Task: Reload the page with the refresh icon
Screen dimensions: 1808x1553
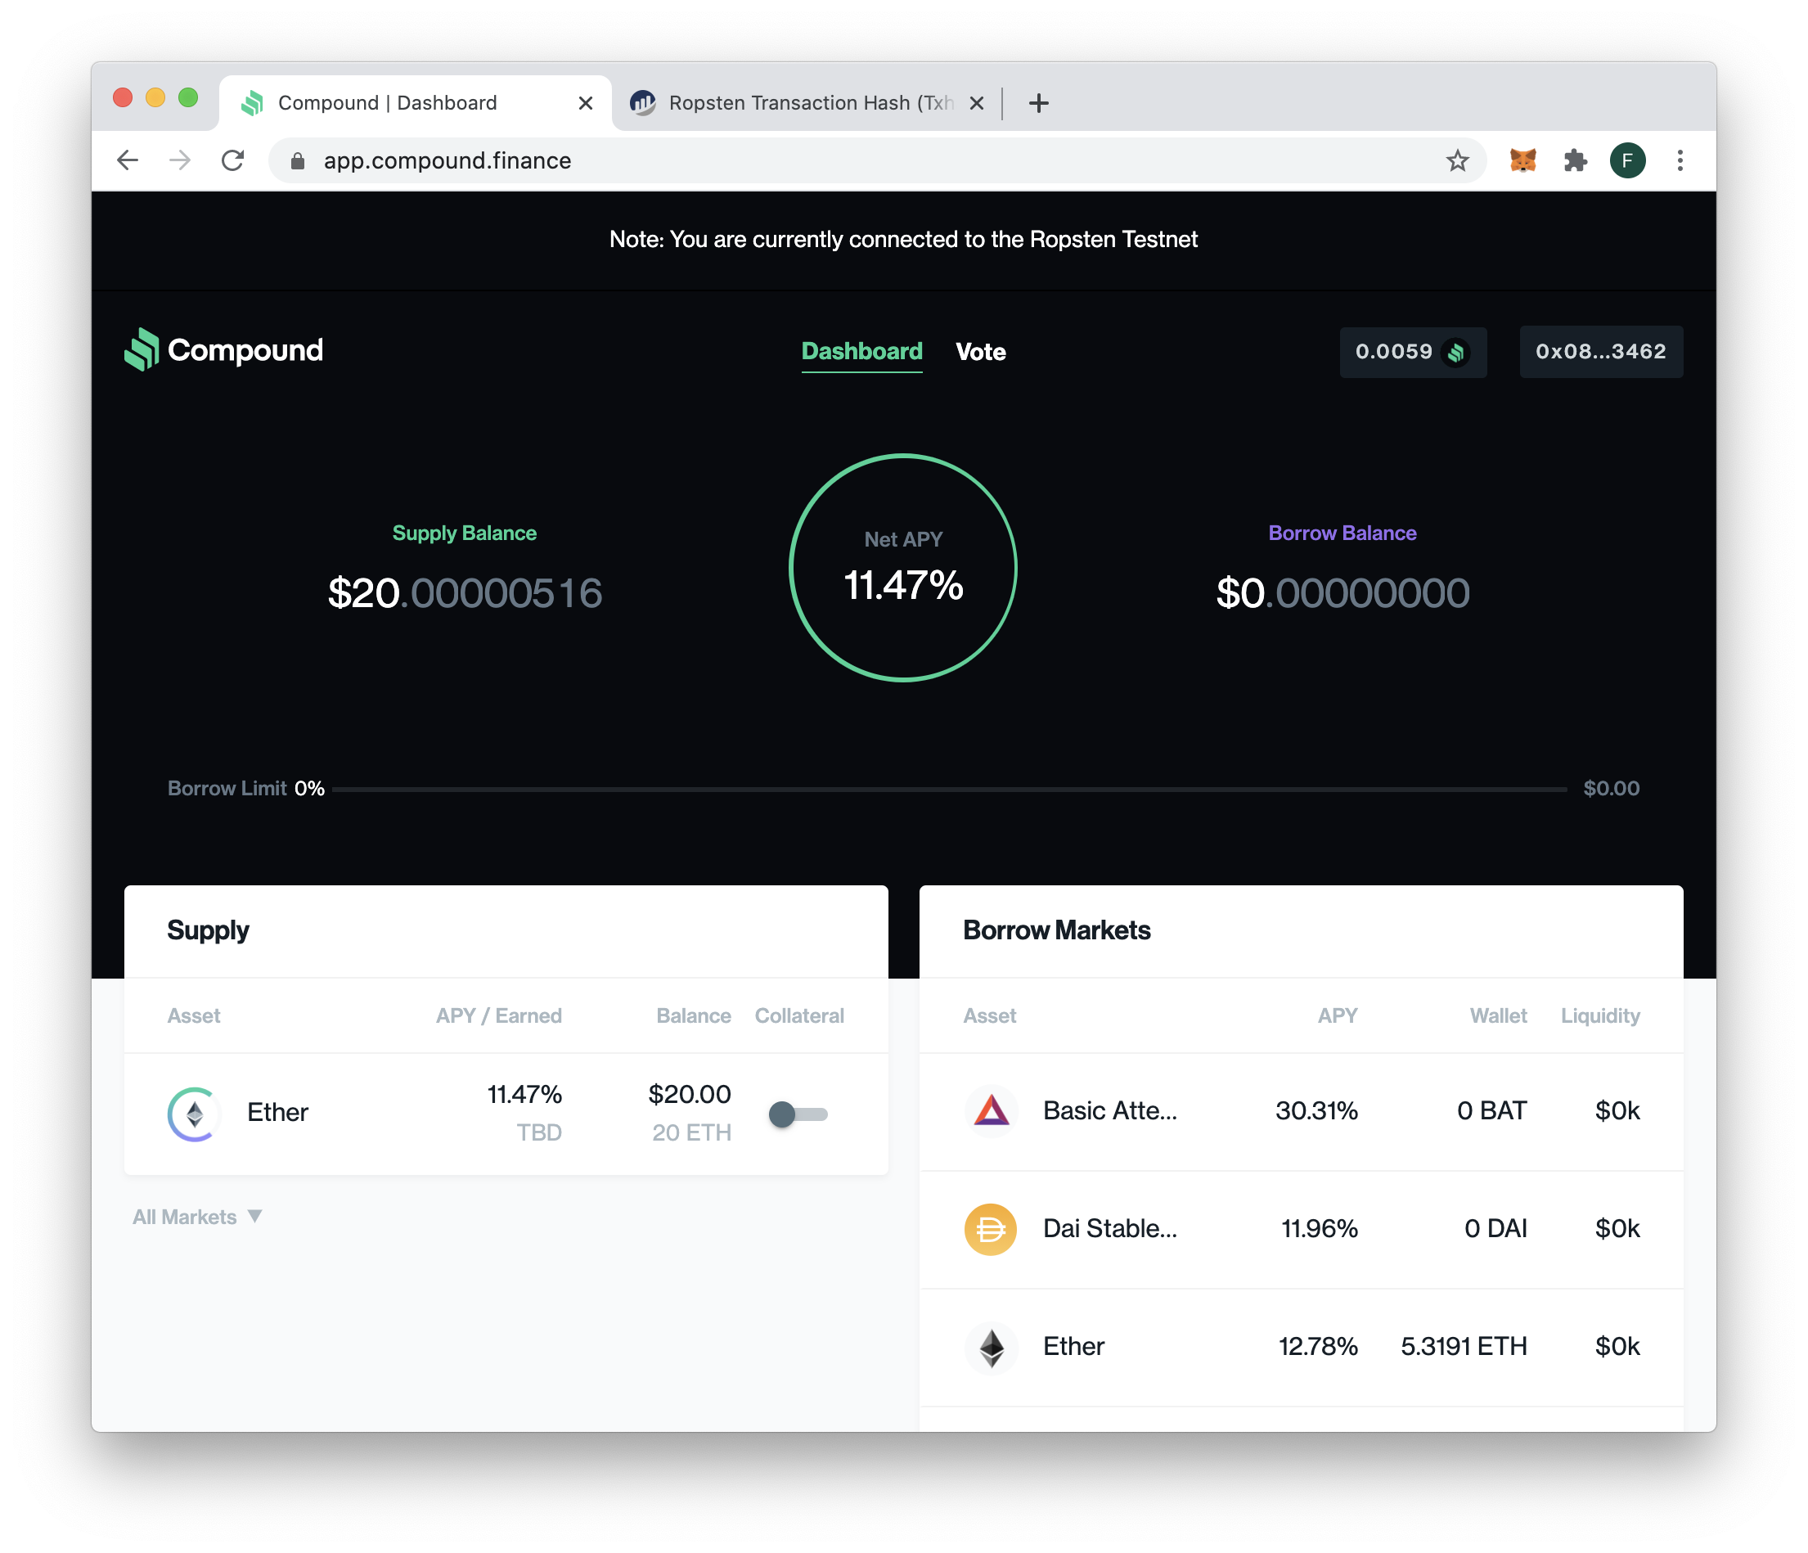Action: [x=232, y=160]
